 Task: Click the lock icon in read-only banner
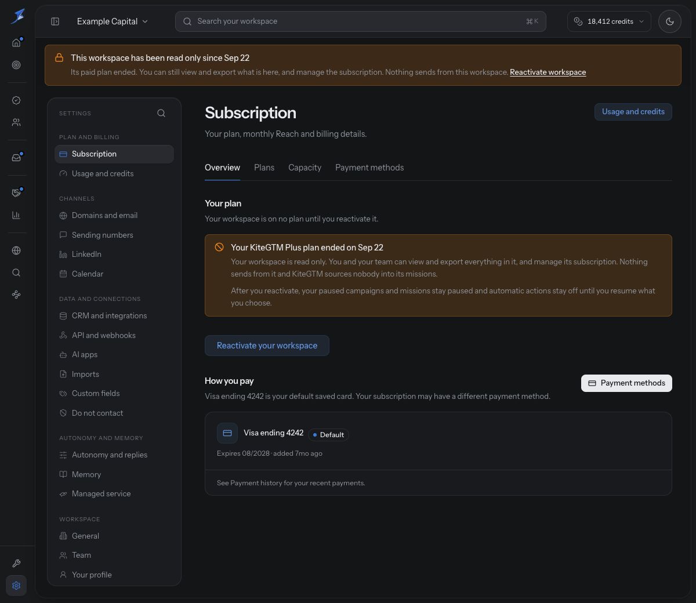(x=59, y=57)
